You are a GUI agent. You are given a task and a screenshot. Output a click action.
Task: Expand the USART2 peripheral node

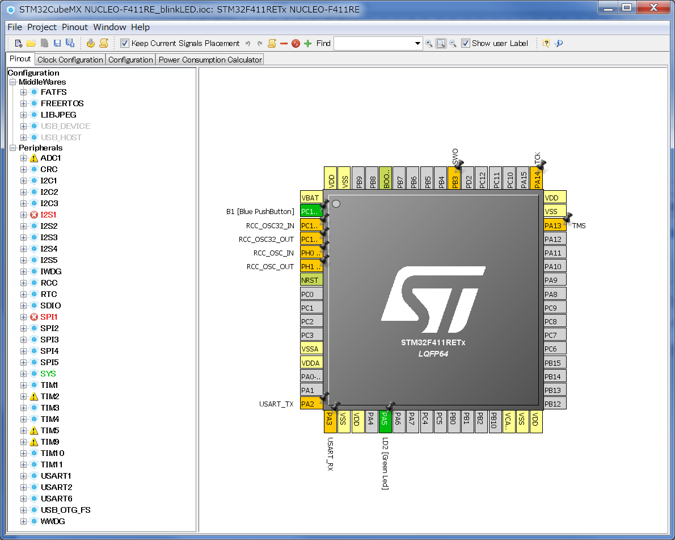click(x=23, y=487)
